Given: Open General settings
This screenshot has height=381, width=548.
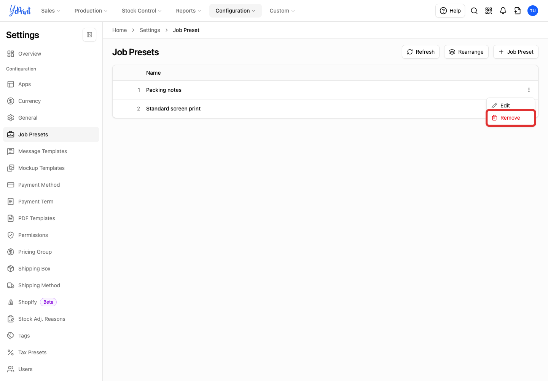Looking at the screenshot, I should coord(51,118).
